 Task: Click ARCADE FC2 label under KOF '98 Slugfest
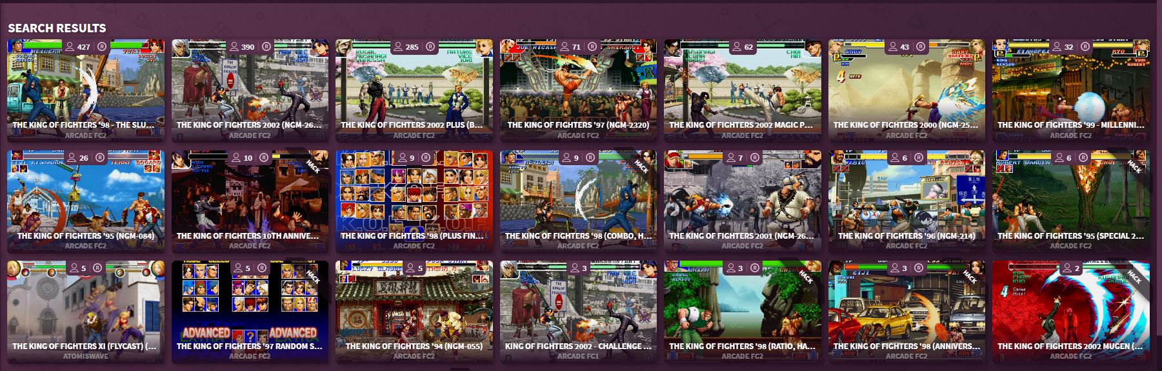86,135
